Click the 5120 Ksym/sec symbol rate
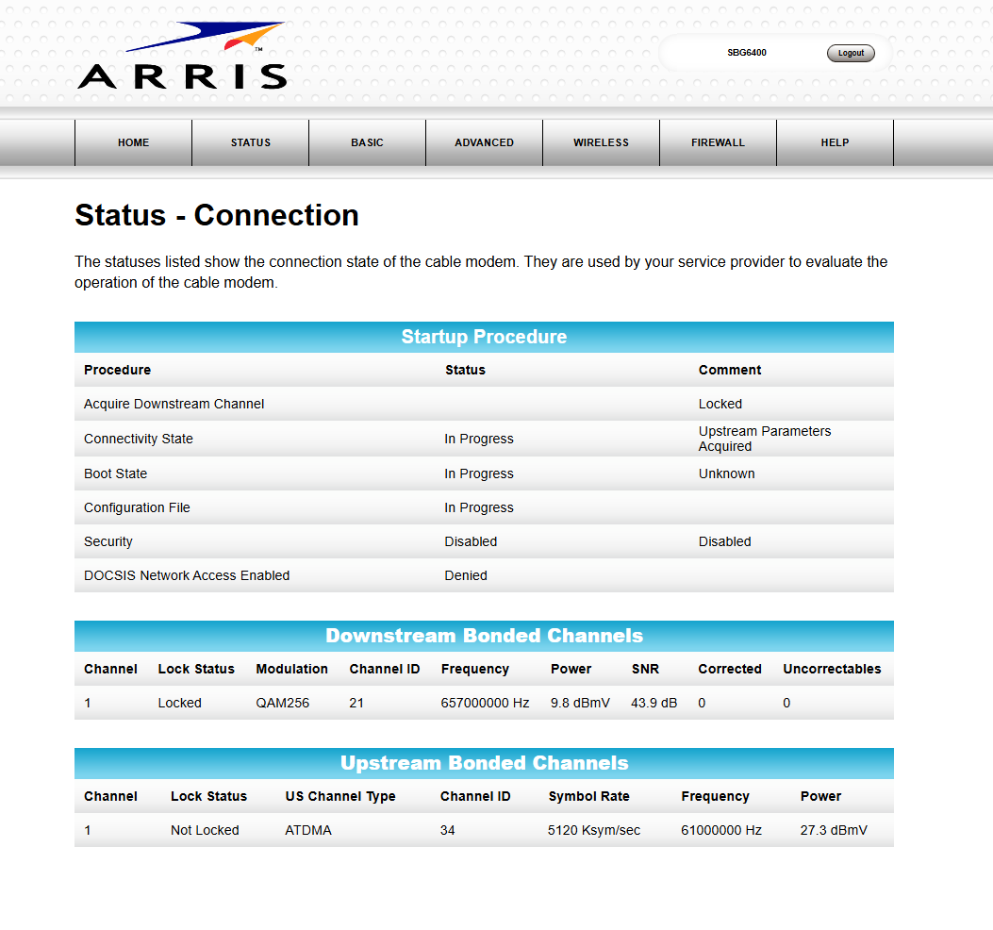The image size is (993, 930). click(594, 831)
